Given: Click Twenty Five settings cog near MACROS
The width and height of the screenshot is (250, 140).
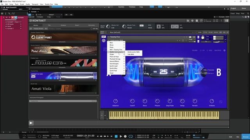Looking at the screenshot, I should (225, 51).
